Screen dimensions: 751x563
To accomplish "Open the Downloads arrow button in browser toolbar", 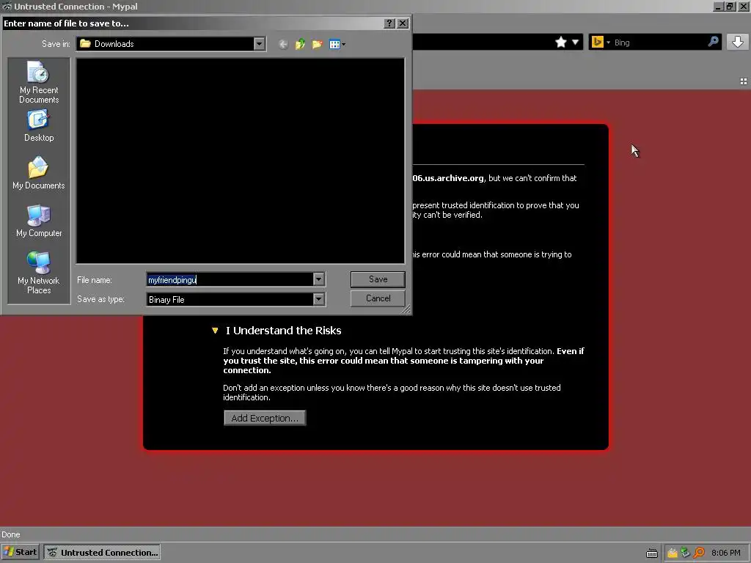I will click(x=738, y=42).
